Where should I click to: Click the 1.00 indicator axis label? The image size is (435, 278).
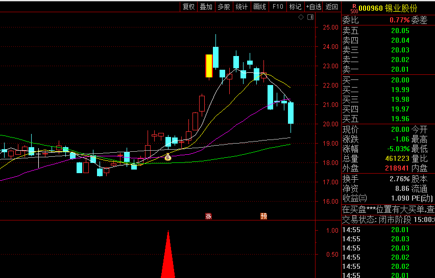pos(332,231)
